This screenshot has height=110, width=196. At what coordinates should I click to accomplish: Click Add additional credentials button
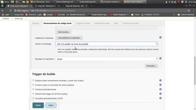pos(70,38)
